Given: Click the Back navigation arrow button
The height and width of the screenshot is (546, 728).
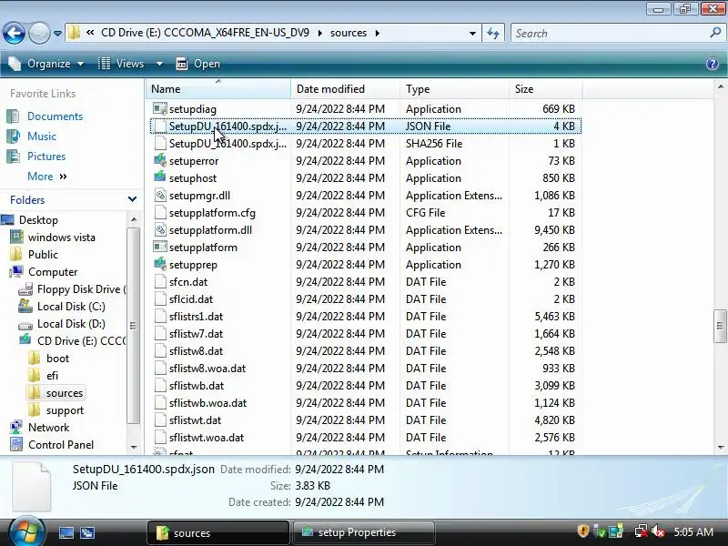Looking at the screenshot, I should 14,33.
